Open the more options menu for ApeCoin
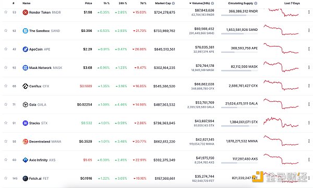This screenshot has height=188, width=313. (x=309, y=49)
